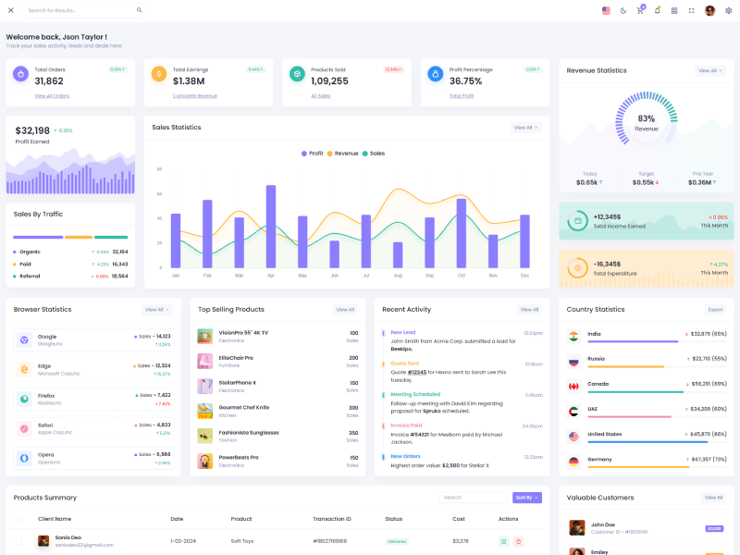Expand the Browser Statistics View All dropdown
Viewport: 740px width, 555px height.
click(156, 310)
